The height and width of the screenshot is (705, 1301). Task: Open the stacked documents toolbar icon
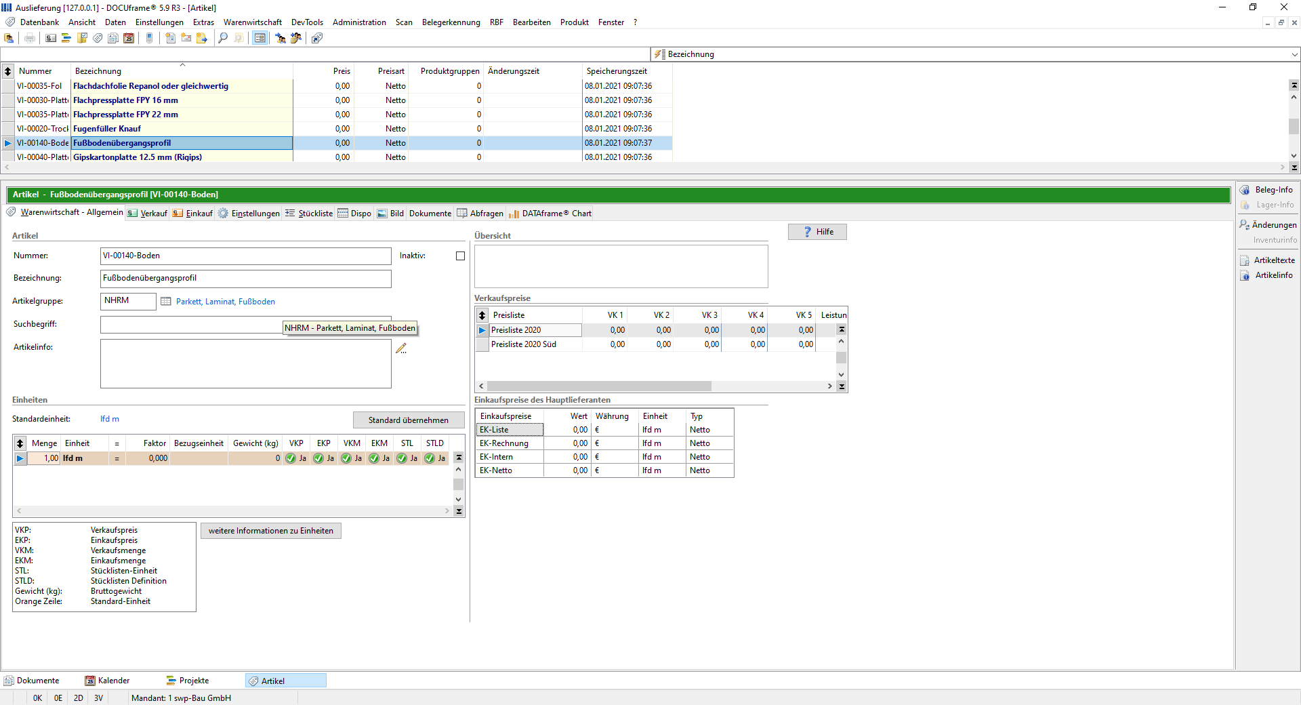click(x=113, y=38)
